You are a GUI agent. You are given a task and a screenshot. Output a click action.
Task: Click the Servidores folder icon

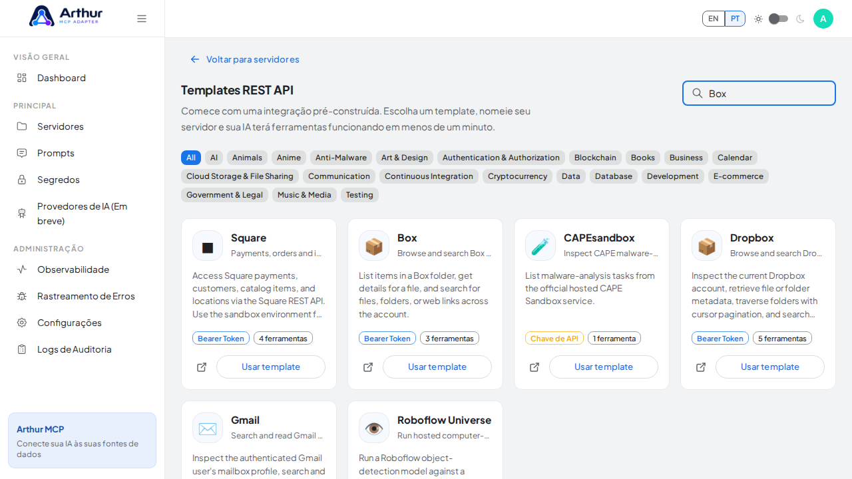pos(22,126)
